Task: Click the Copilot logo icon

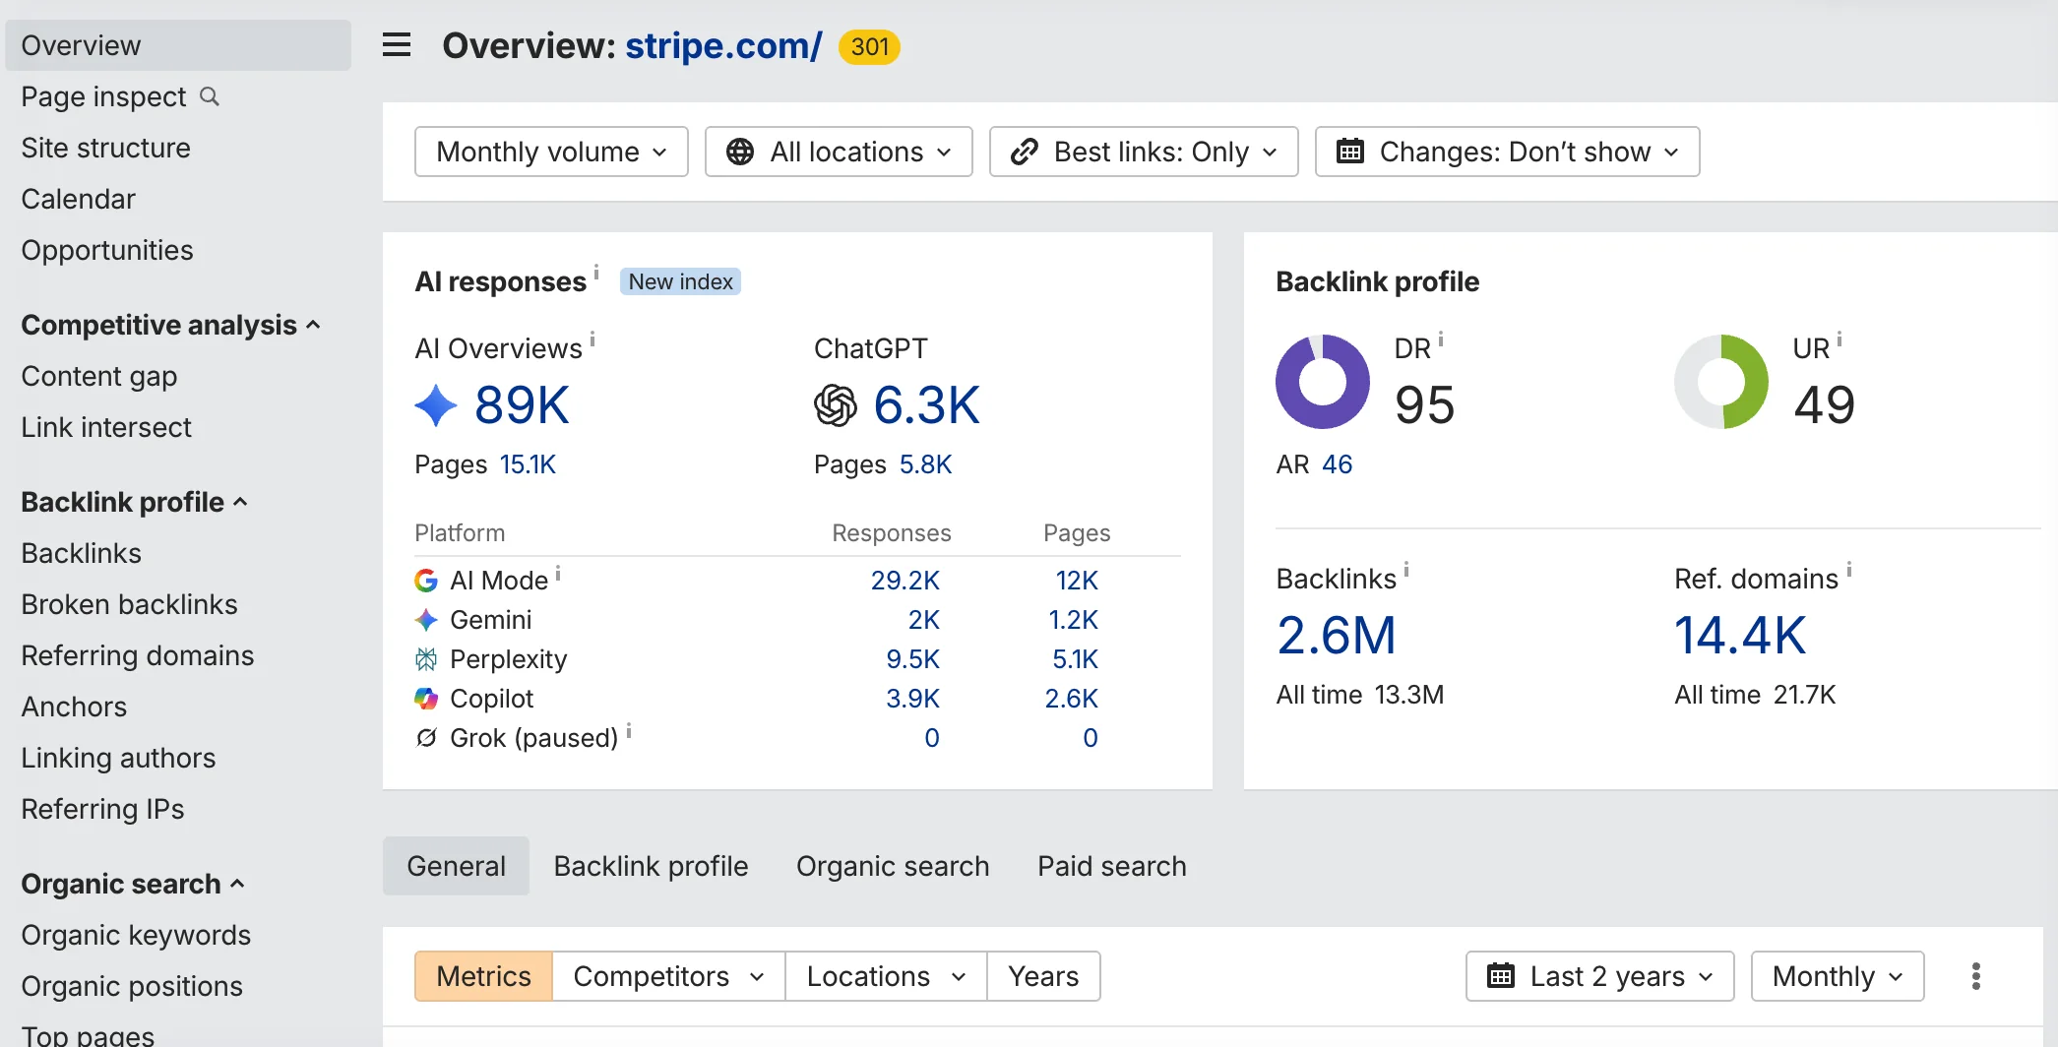Action: (426, 699)
